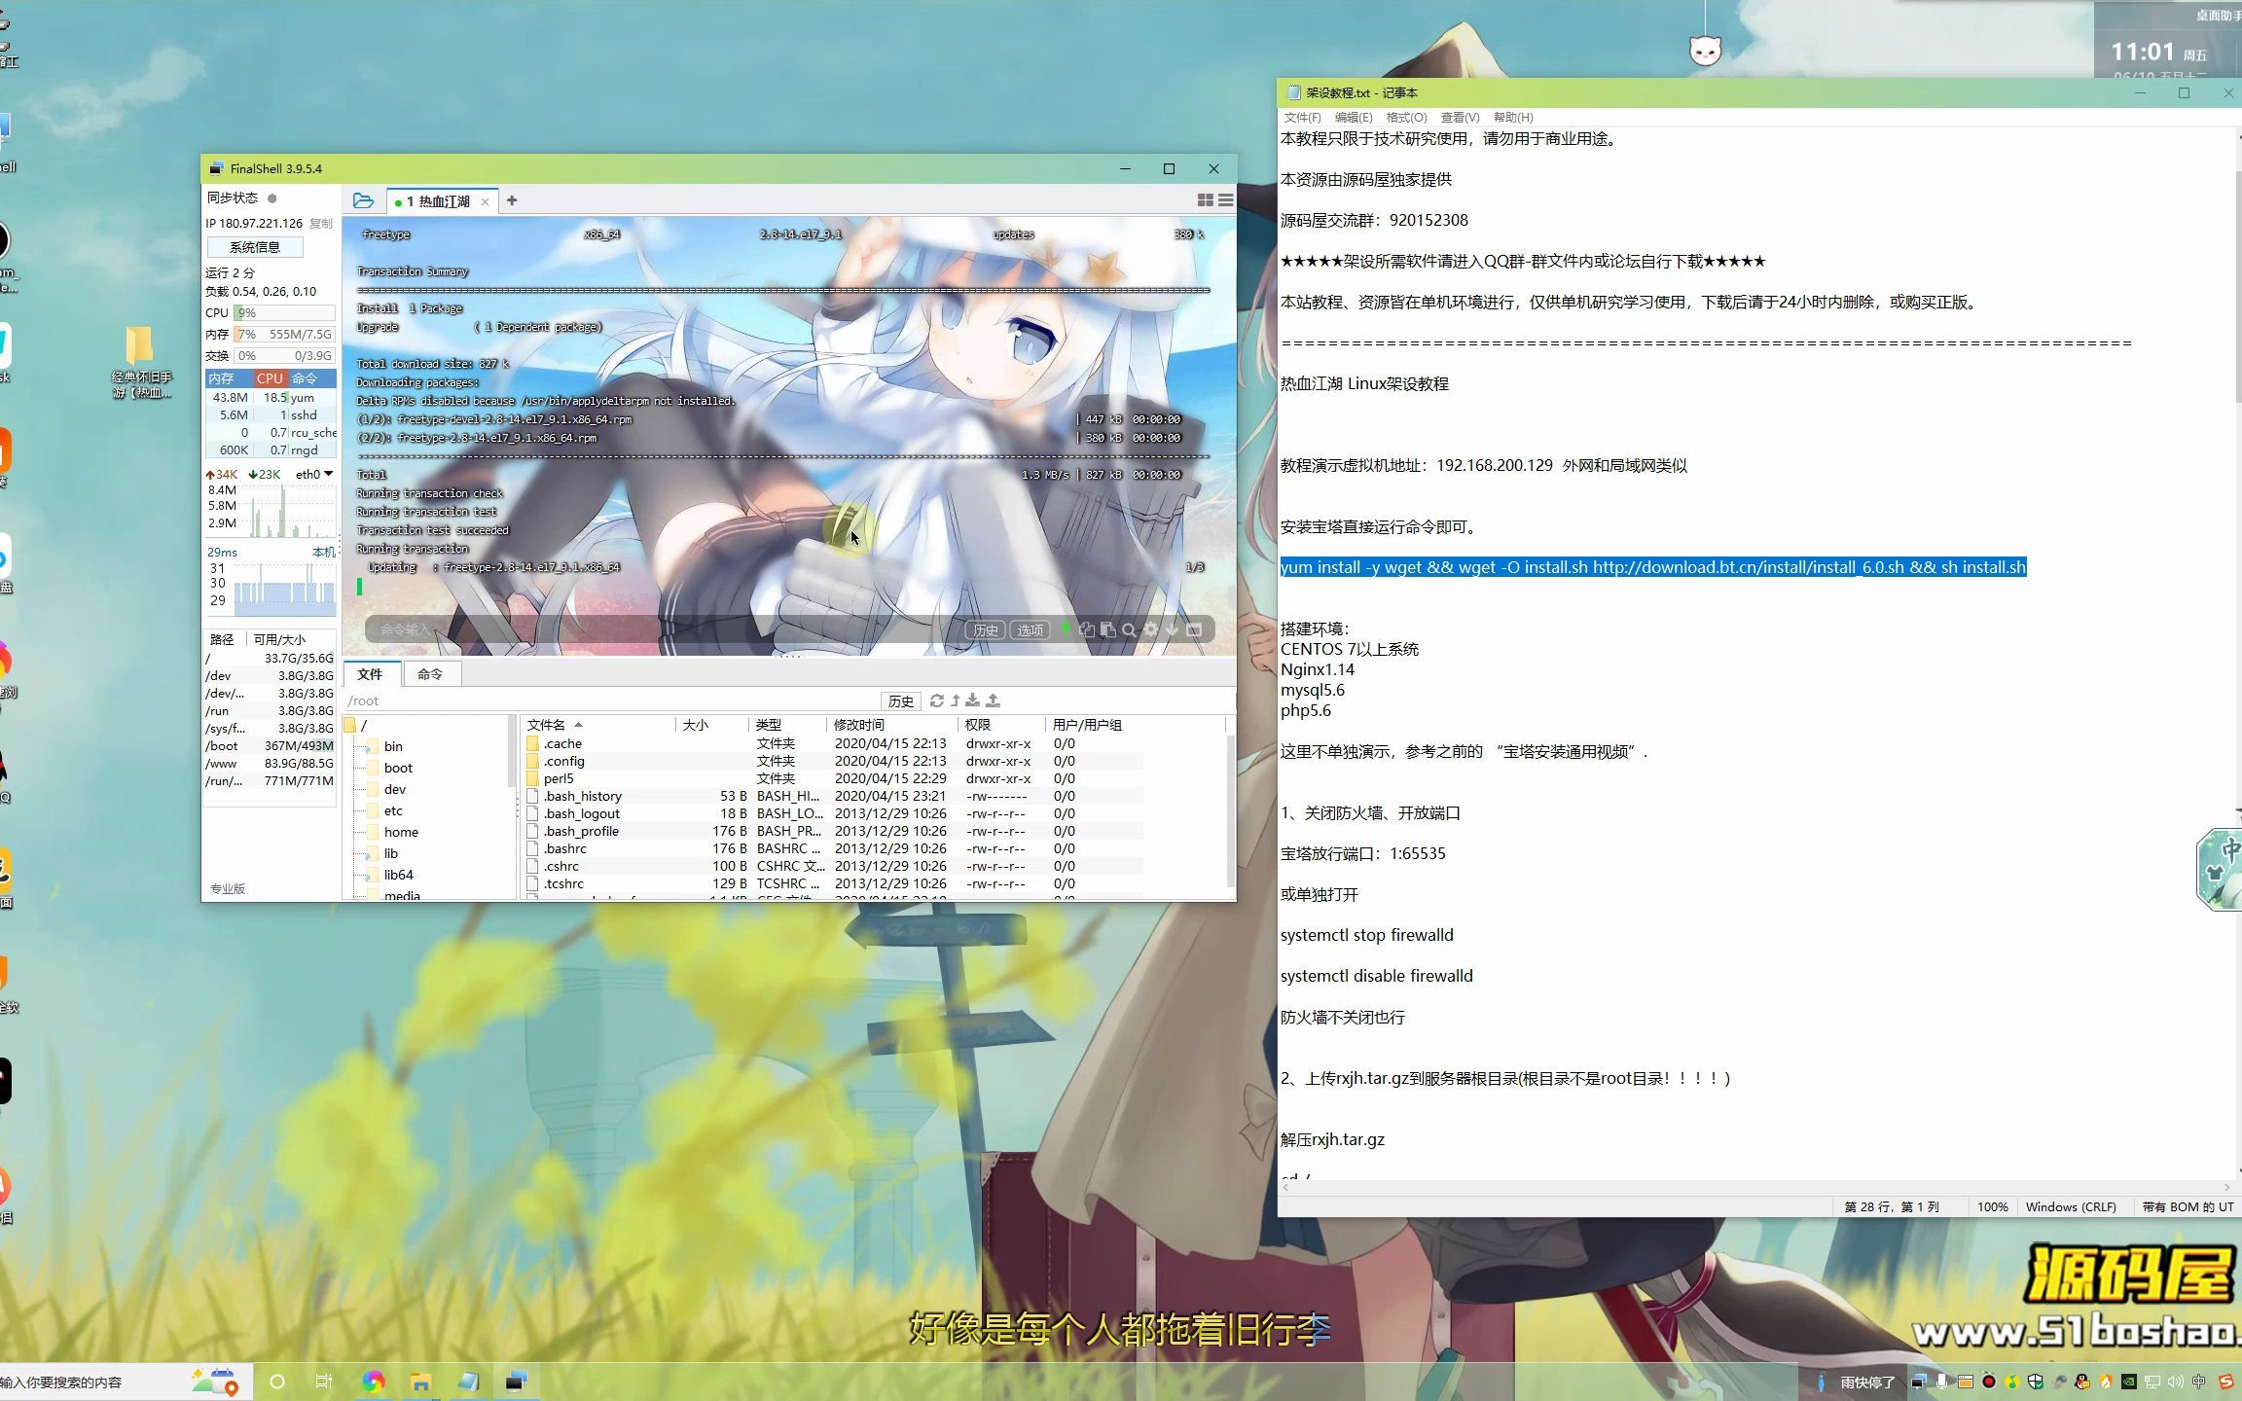Image resolution: width=2242 pixels, height=1401 pixels.
Task: Add a new FinalShell session tab
Action: pos(512,200)
